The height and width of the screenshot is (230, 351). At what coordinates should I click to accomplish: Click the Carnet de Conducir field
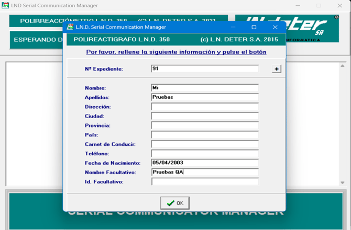pos(204,144)
